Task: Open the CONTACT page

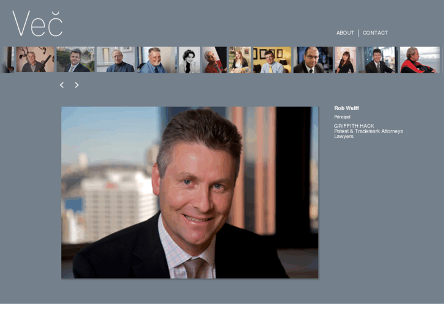Action: (375, 33)
